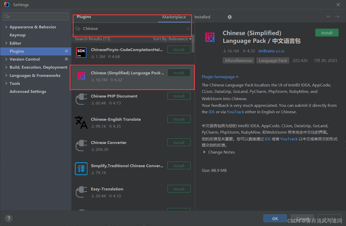Open help with the question mark button
Image resolution: width=346 pixels, height=226 pixels.
pos(9,218)
